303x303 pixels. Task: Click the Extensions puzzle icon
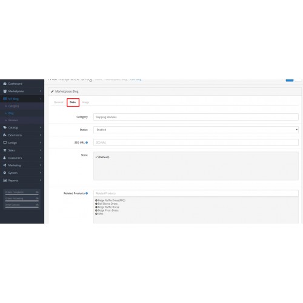click(x=5, y=135)
